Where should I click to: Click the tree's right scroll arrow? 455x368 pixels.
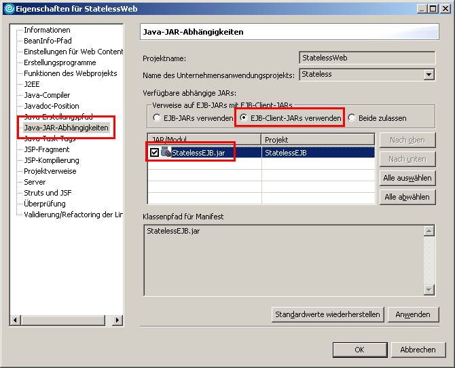tap(117, 320)
